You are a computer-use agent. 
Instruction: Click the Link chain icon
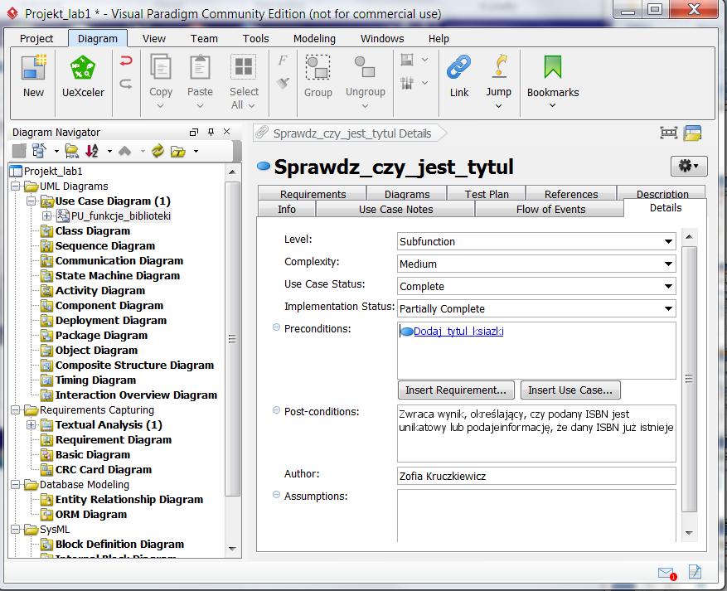click(x=458, y=67)
